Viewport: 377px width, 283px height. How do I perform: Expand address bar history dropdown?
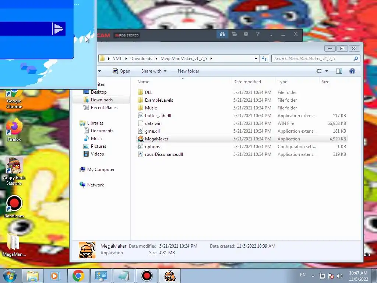(256, 59)
